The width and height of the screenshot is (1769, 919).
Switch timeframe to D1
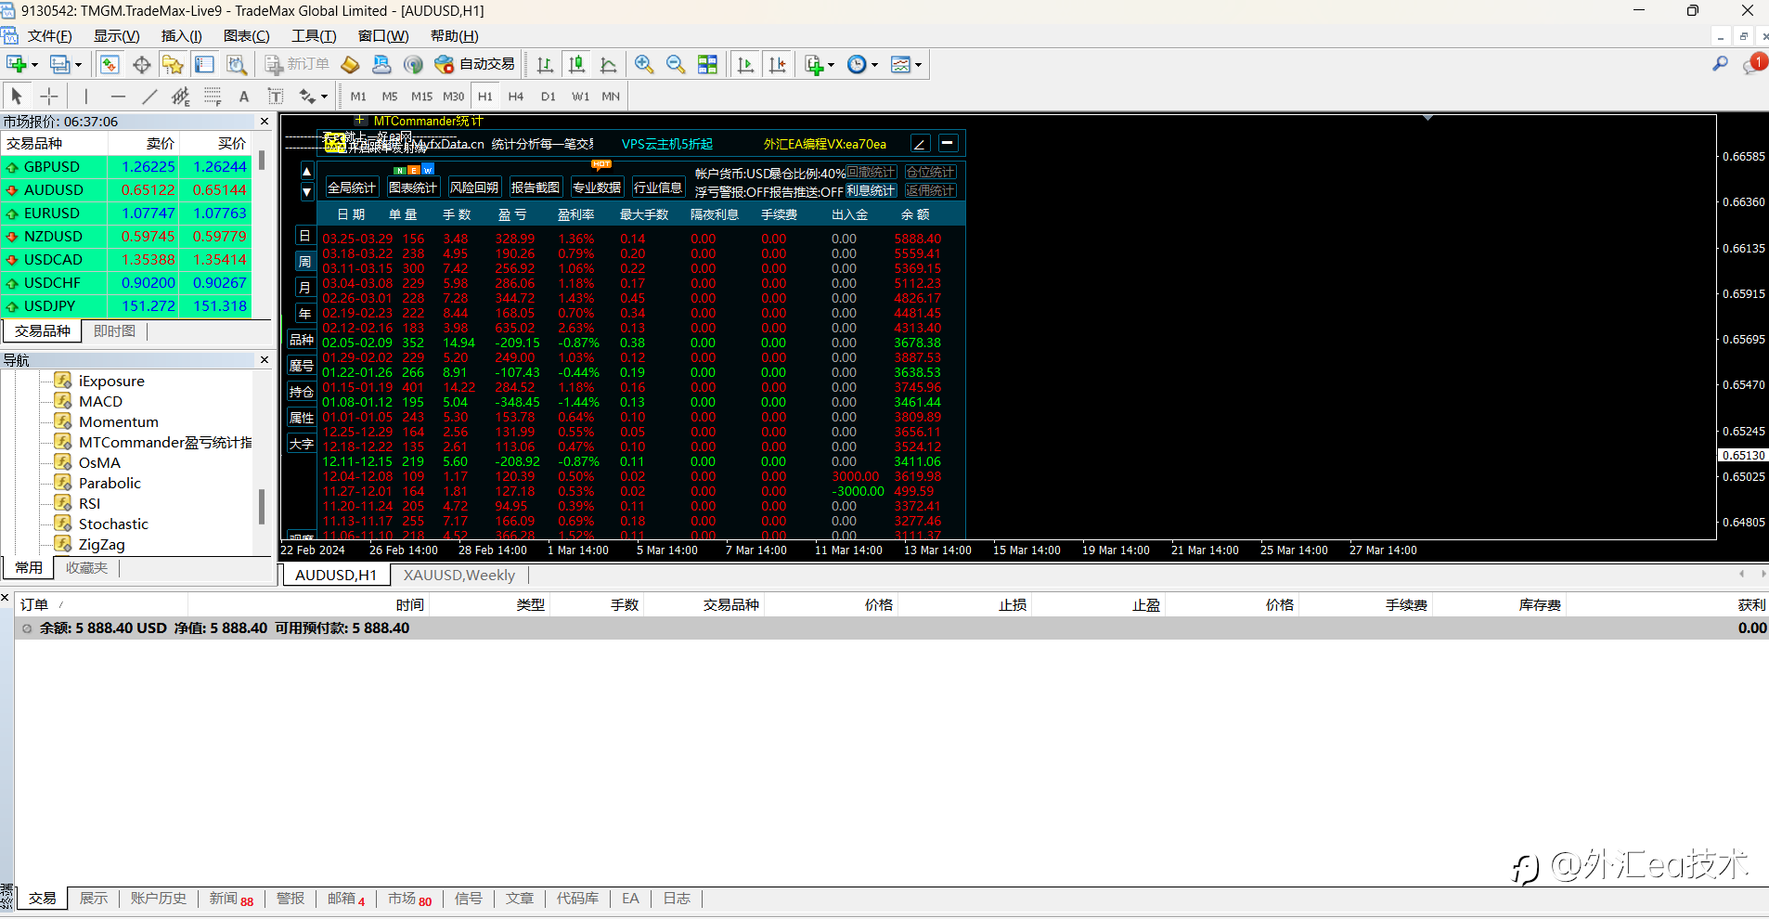coord(548,96)
